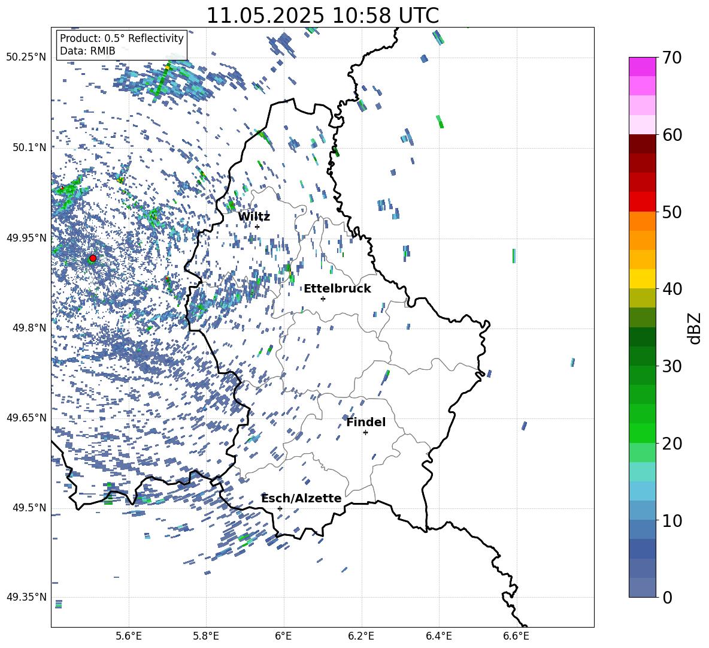Click the bright green colorbar swatch at 20

tap(642, 433)
